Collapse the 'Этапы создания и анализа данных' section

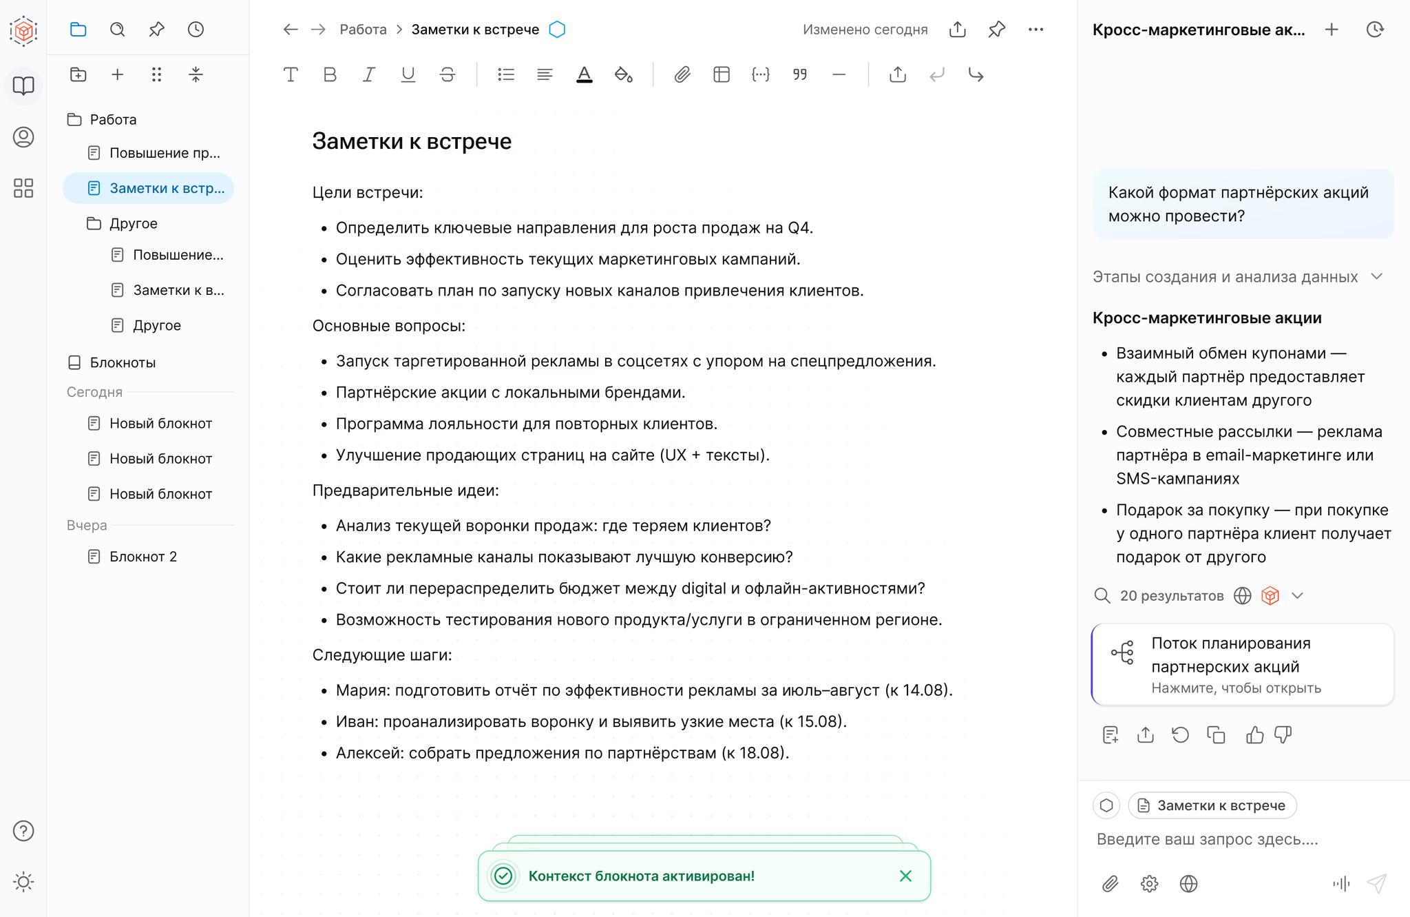[1377, 277]
